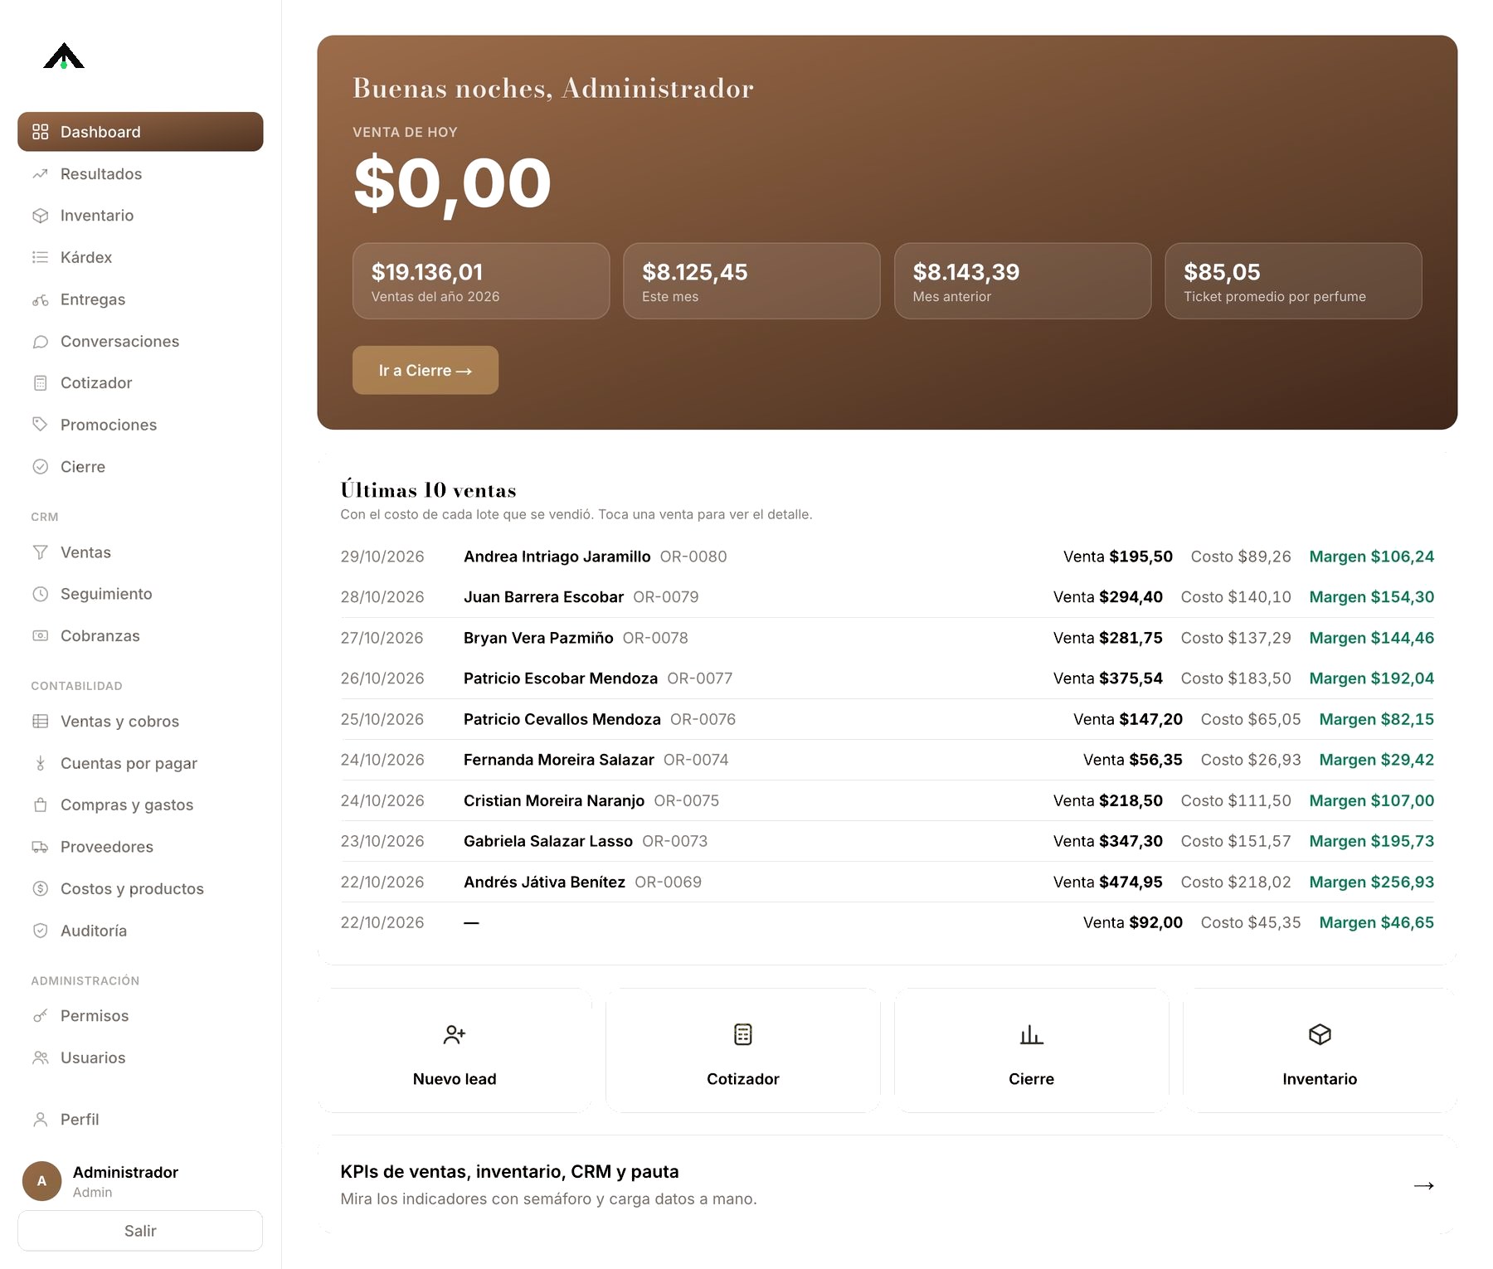Open sale of Bryan Vera Pazmiño

pos(887,638)
